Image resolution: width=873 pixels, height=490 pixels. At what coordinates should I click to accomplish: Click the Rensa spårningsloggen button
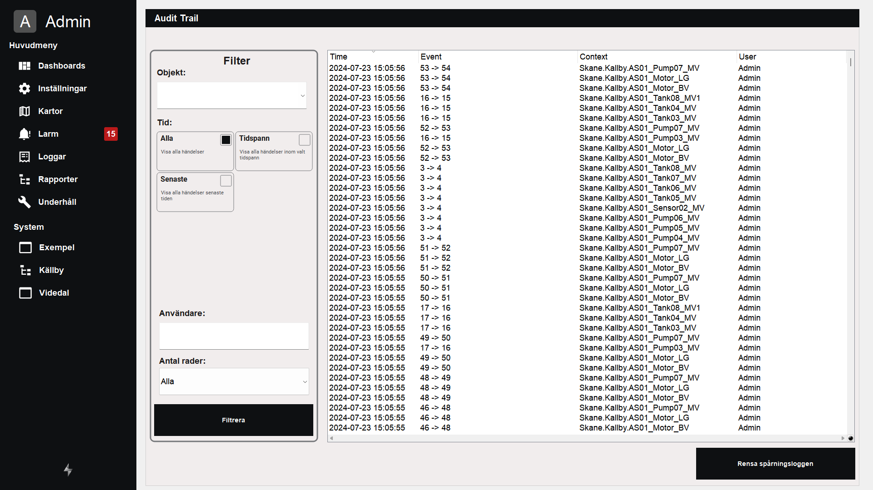(x=775, y=464)
